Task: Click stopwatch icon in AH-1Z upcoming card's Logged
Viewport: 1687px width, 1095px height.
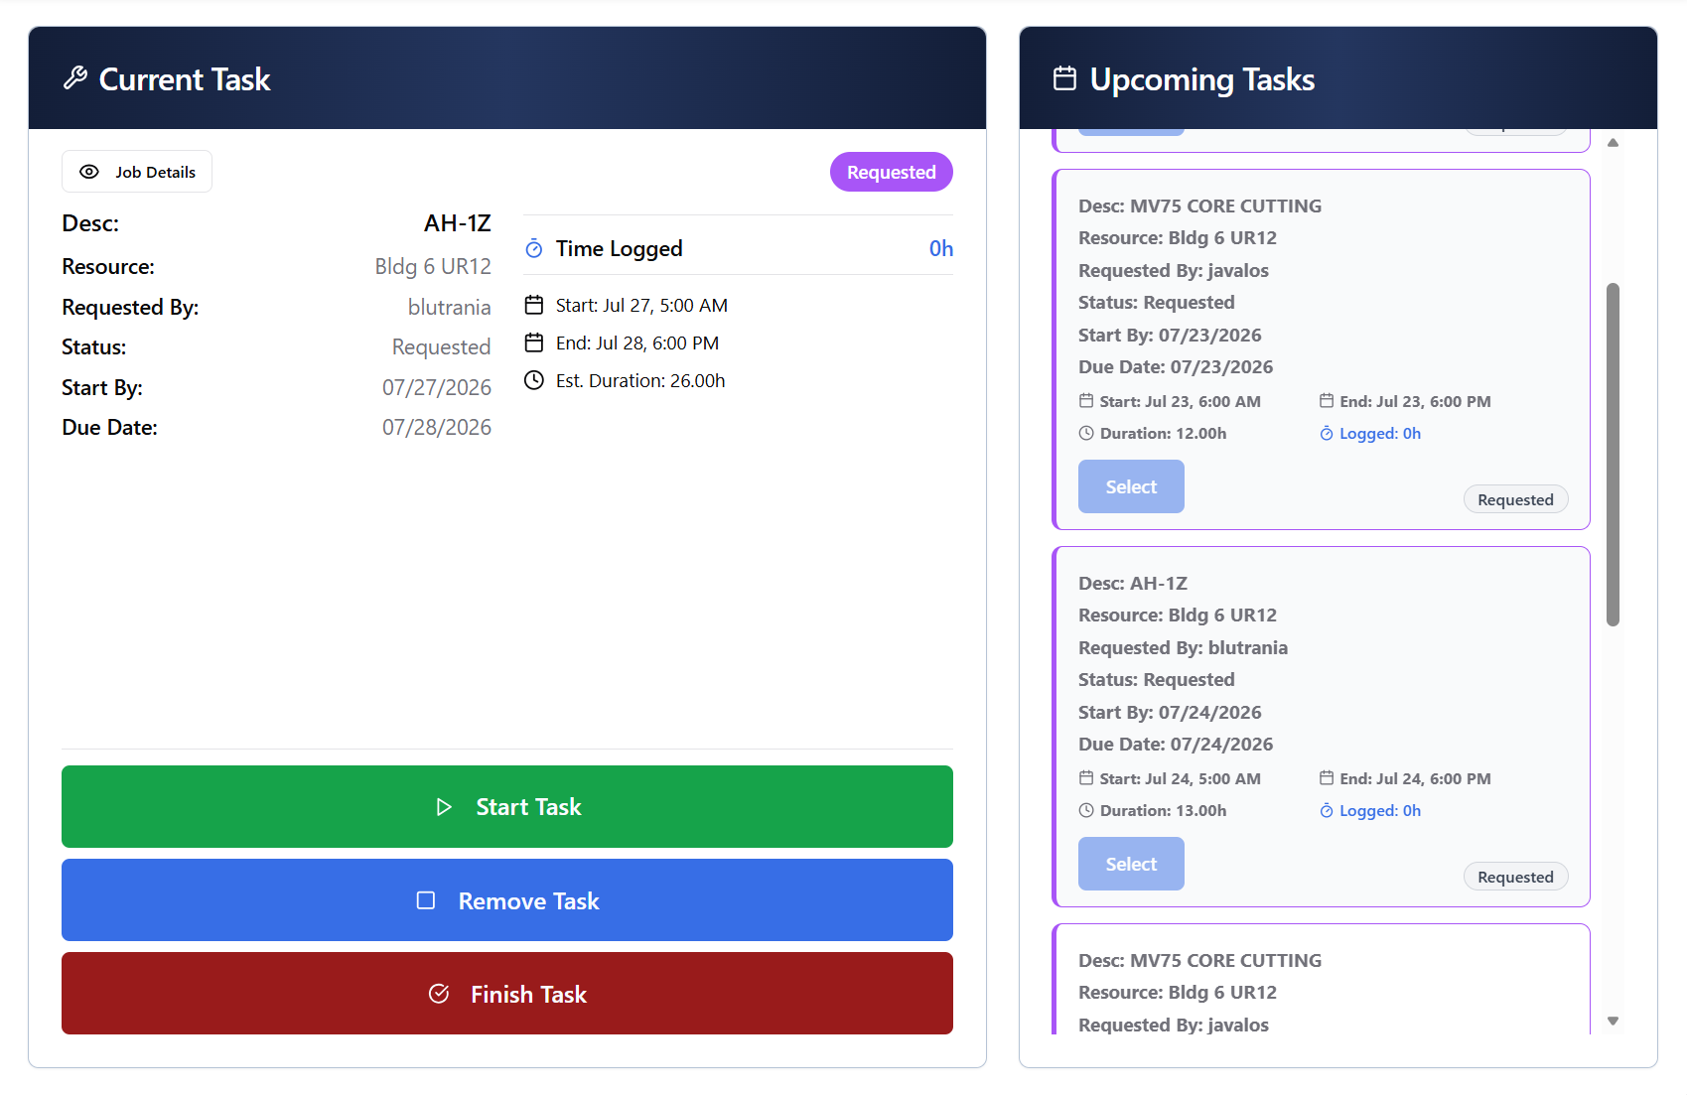Action: (1327, 810)
